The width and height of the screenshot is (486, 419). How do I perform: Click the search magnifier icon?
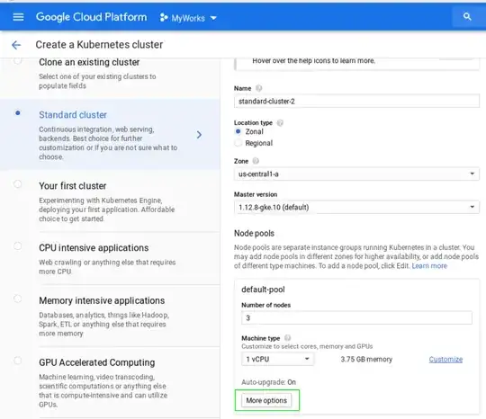point(467,17)
